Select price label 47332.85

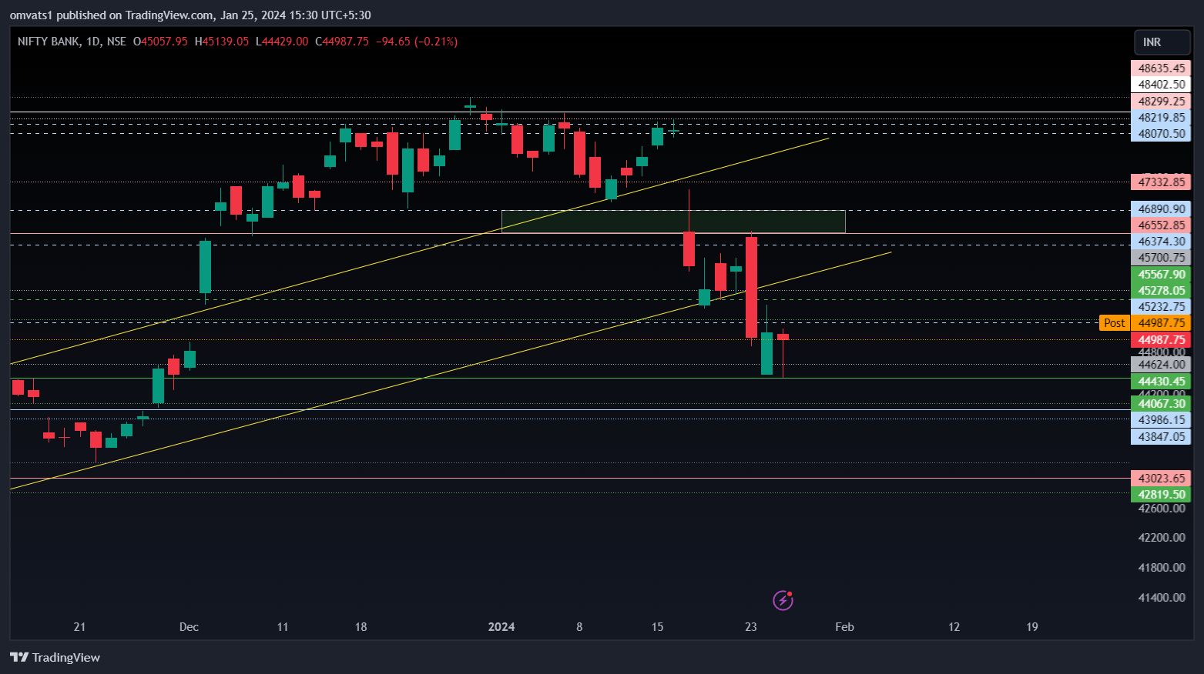[1161, 182]
